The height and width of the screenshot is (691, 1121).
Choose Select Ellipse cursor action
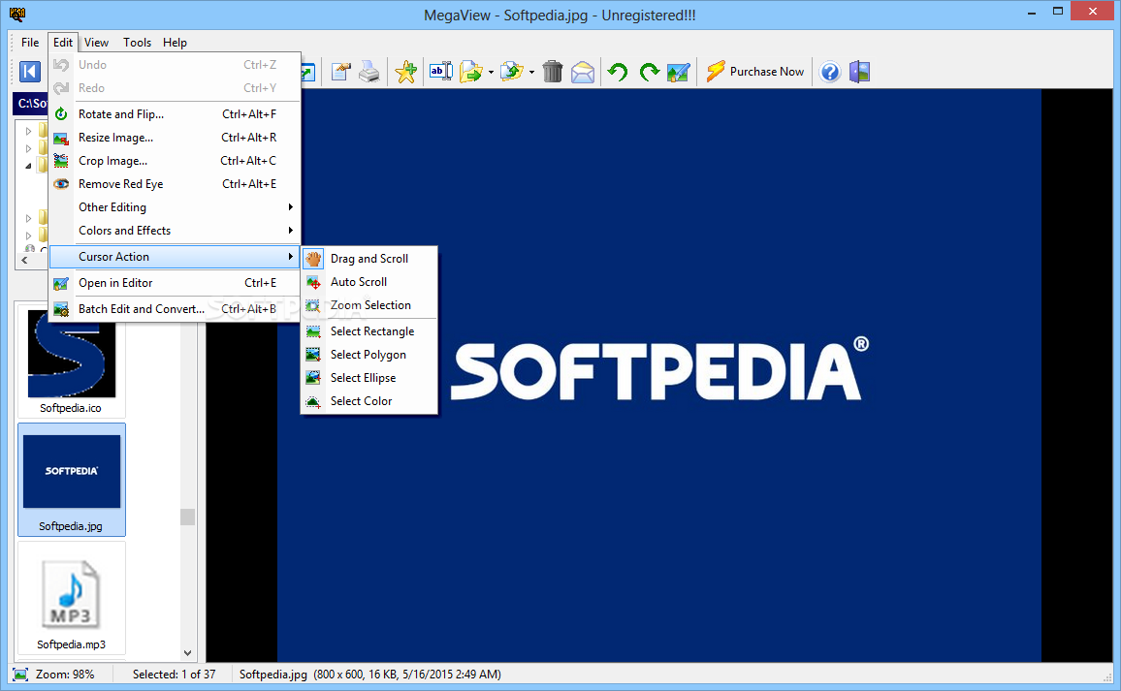click(368, 378)
